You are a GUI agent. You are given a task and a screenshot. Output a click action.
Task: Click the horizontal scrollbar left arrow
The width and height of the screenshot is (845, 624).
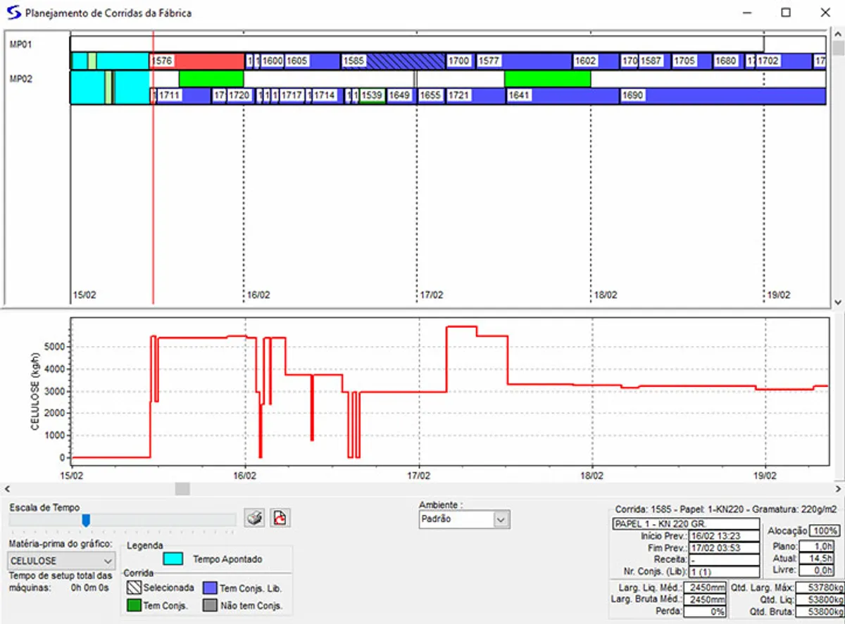tap(6, 488)
